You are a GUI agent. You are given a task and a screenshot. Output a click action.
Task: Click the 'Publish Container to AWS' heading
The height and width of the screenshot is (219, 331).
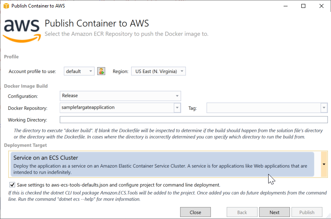[97, 23]
